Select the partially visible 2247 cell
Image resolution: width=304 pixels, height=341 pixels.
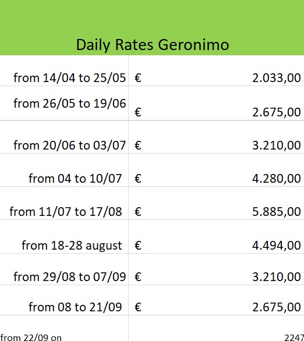(x=216, y=328)
